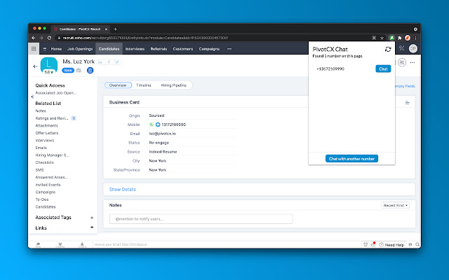This screenshot has height=280, width=449.
Task: Open the Job Openings module
Action: coord(80,49)
